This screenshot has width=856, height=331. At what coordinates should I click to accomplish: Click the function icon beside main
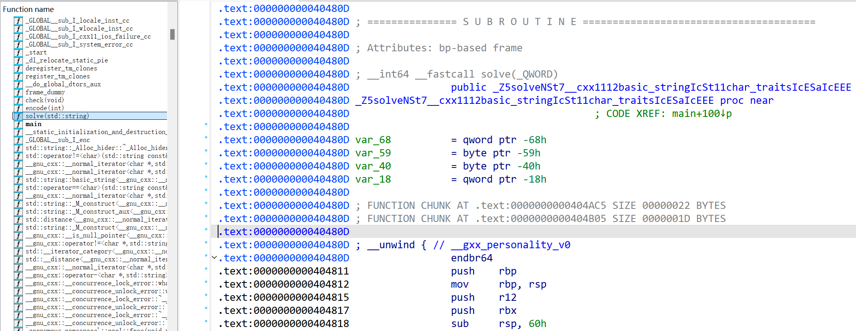pos(18,124)
